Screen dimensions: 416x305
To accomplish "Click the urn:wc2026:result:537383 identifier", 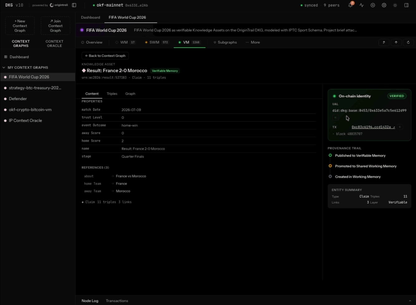I will click(x=104, y=77).
